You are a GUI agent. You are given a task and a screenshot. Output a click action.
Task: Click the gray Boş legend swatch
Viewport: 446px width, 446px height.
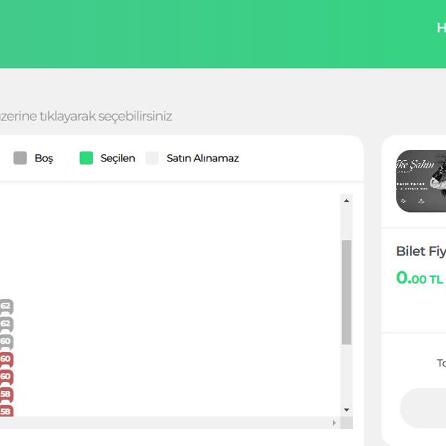(20, 158)
